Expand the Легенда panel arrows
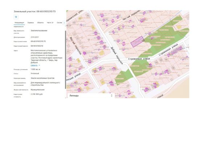The height and width of the screenshot is (143, 203). (x=112, y=96)
